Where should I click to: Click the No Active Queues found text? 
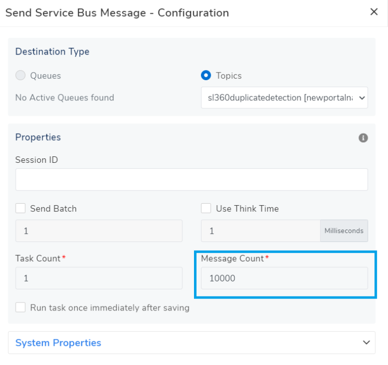click(64, 97)
